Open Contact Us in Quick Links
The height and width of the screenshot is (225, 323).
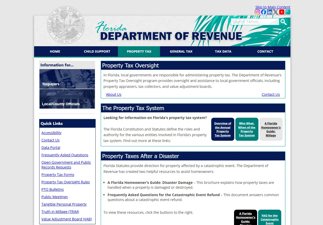(51, 140)
